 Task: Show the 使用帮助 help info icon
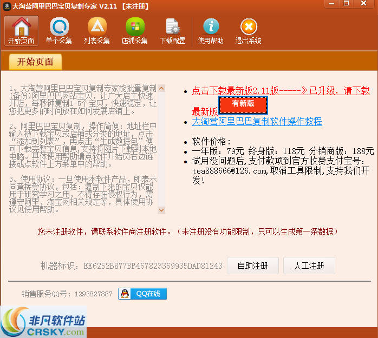click(x=211, y=31)
